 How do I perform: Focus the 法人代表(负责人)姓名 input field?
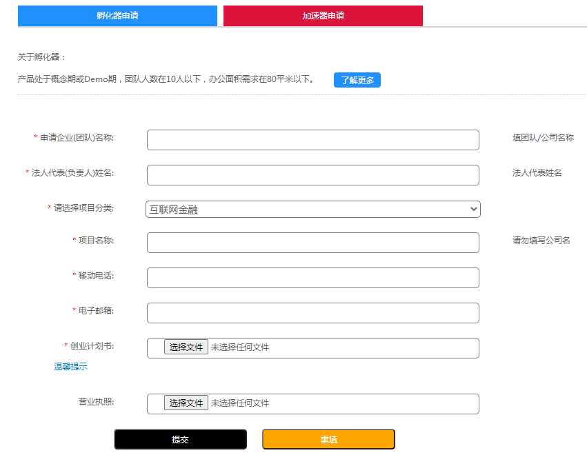click(x=313, y=175)
